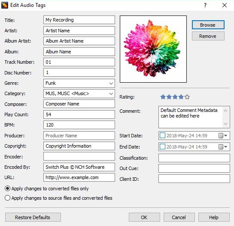Close the Edit Audio Tags dialog
The width and height of the screenshot is (234, 226).
pyautogui.click(x=225, y=6)
